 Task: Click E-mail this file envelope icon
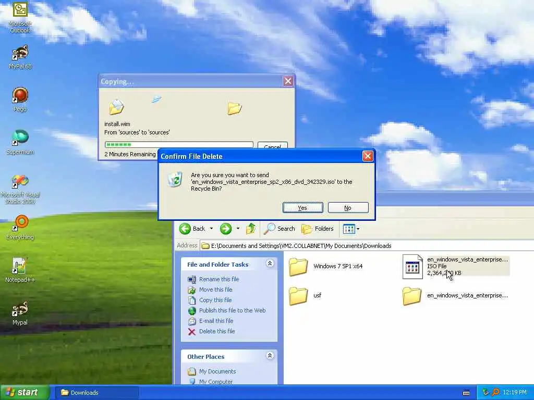click(x=192, y=321)
